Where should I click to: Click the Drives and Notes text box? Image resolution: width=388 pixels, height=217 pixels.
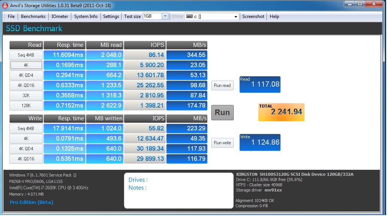(179, 191)
